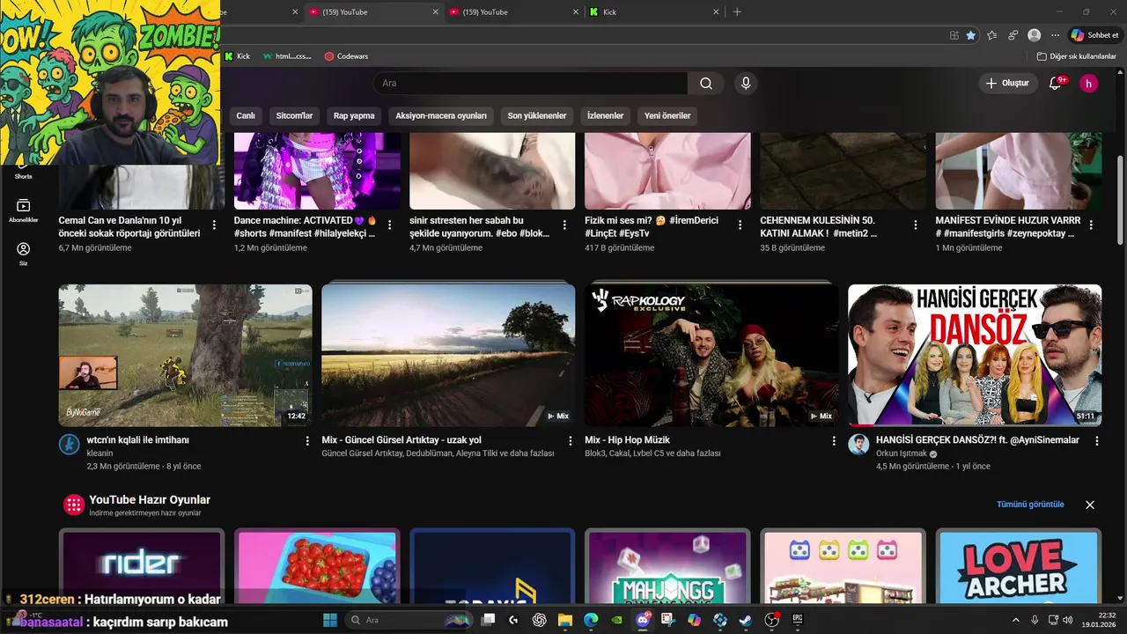The image size is (1127, 634).
Task: Open options menu for Mix - Hip Hop Müzik
Action: point(833,440)
